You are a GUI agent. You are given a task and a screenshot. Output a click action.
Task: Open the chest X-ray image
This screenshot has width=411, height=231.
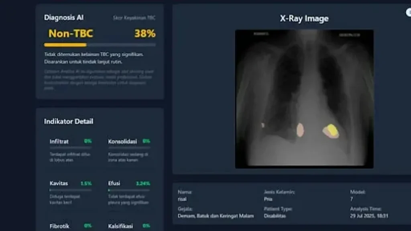point(304,99)
